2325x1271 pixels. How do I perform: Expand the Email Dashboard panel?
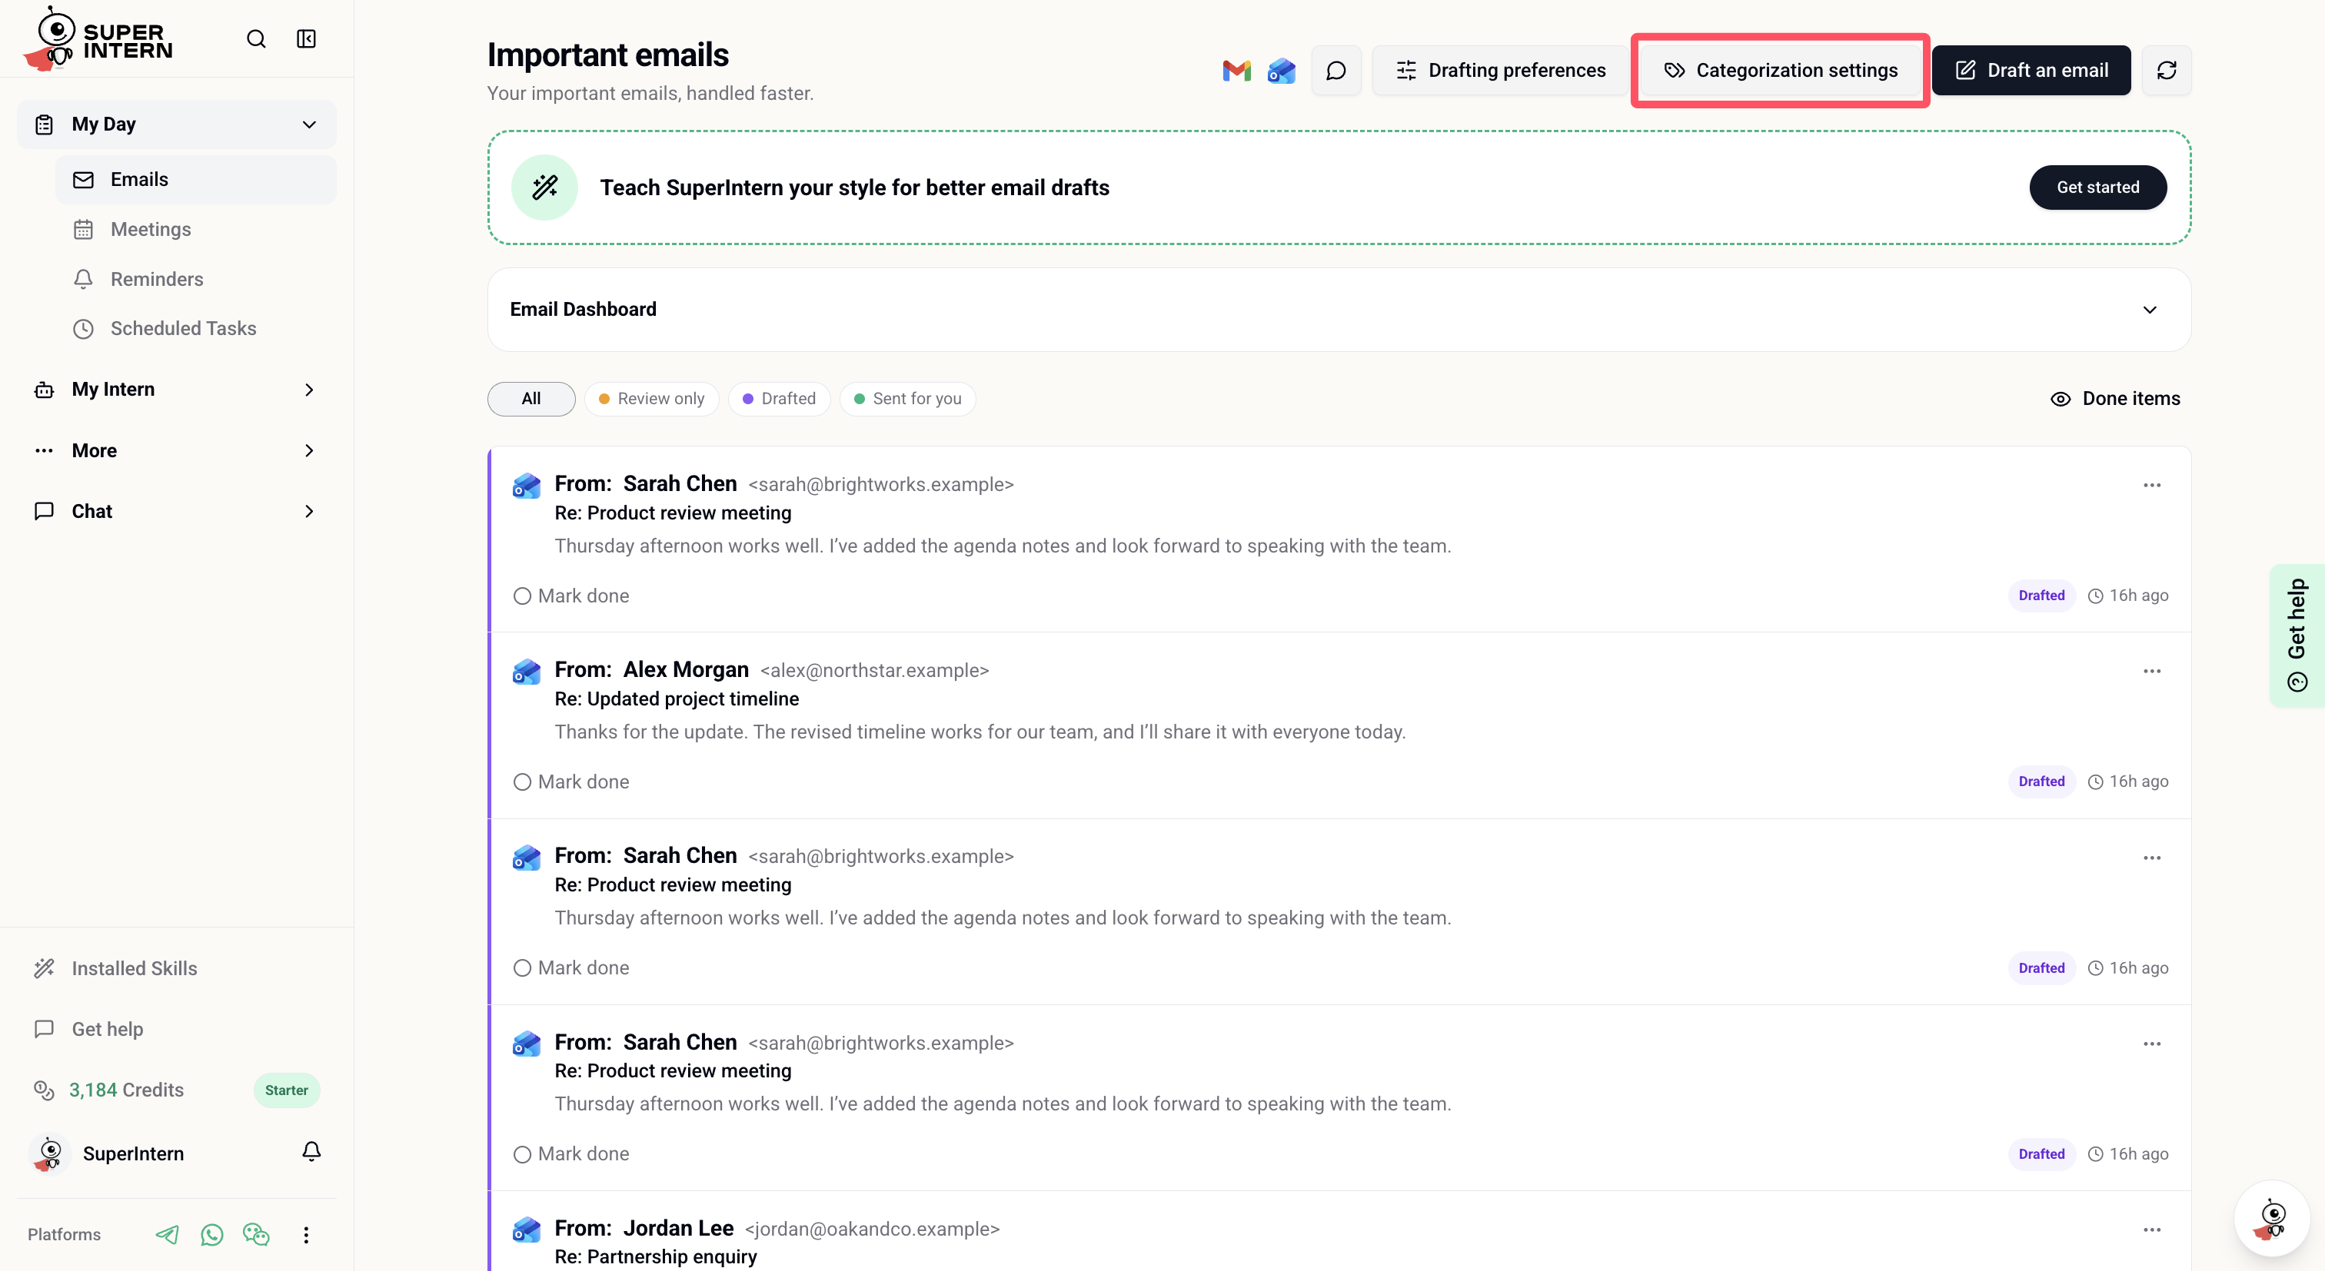click(1339, 310)
